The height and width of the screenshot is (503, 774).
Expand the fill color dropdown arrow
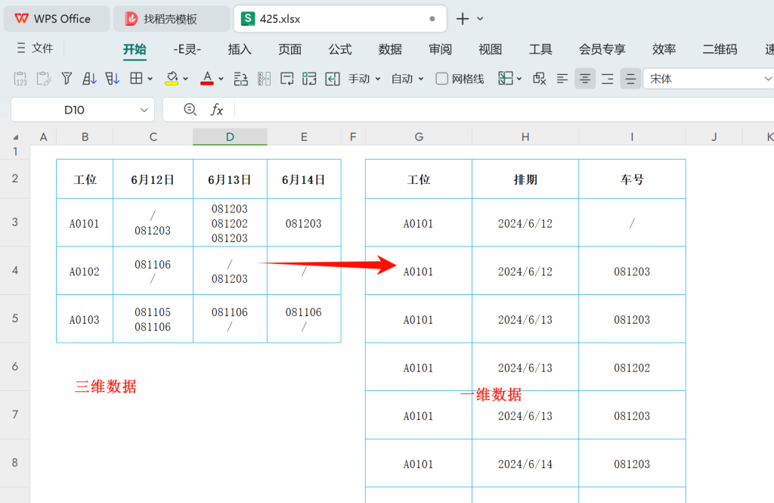[186, 79]
